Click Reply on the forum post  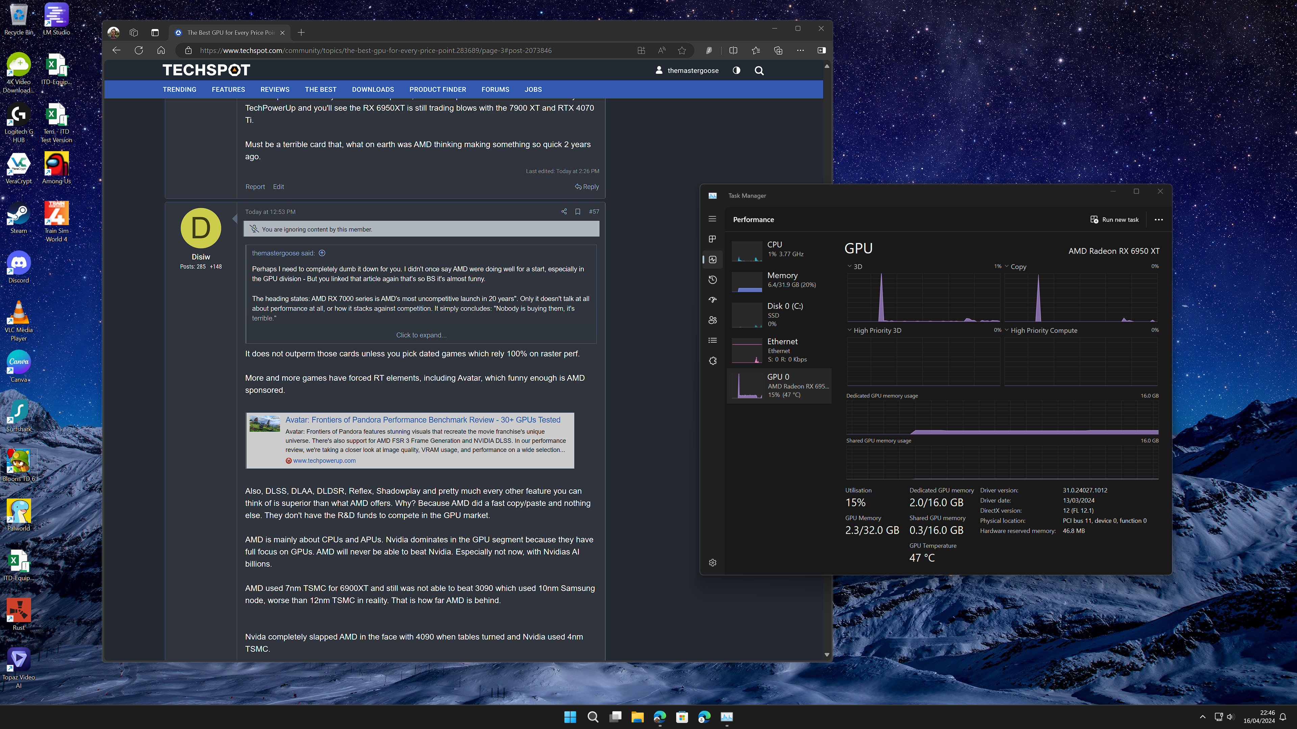587,187
